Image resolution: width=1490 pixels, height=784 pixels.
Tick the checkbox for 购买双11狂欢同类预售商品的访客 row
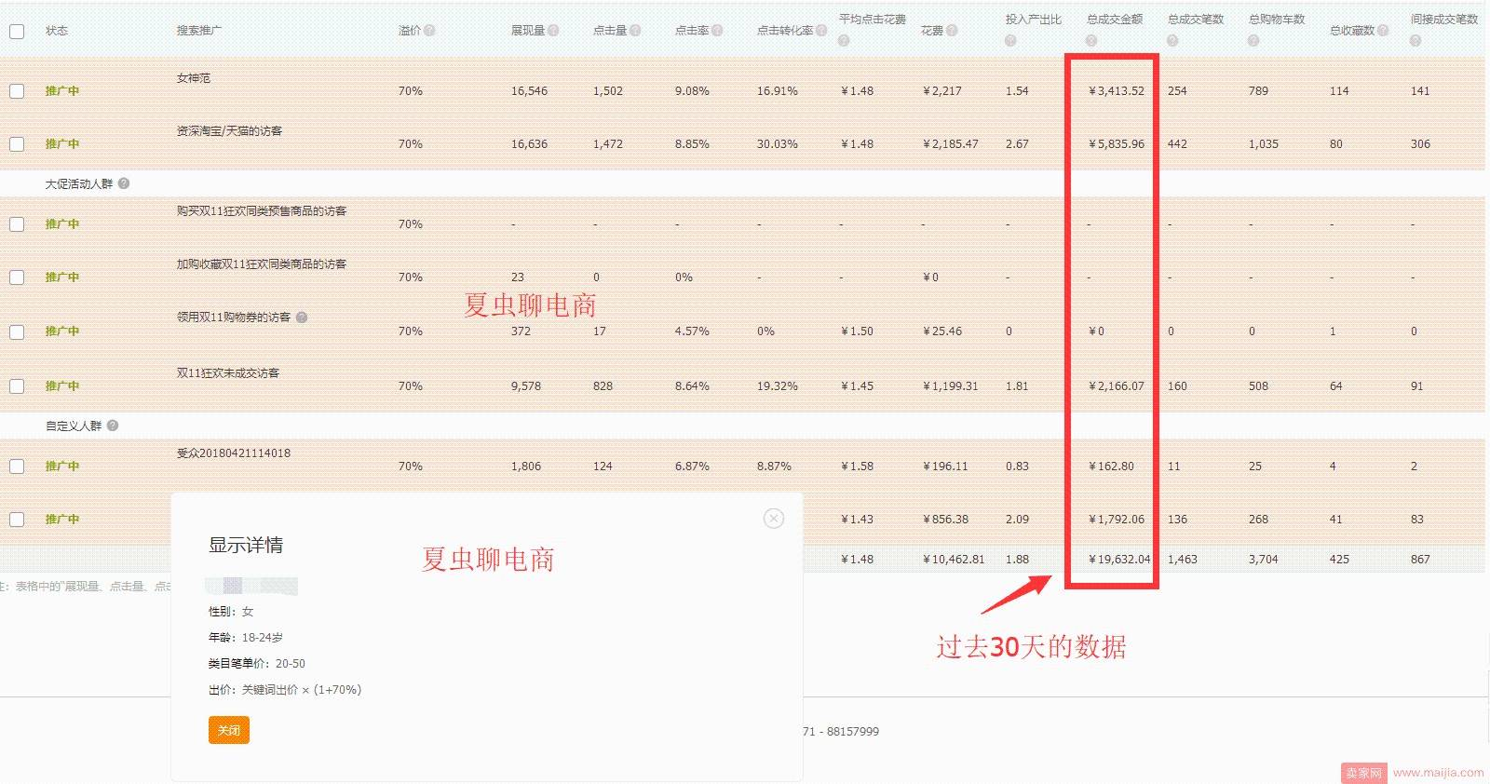tap(17, 224)
